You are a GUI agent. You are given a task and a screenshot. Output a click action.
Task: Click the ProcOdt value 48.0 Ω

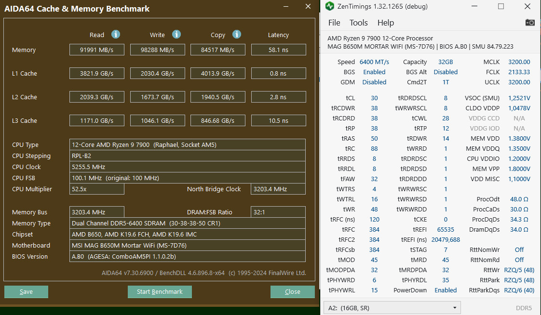point(519,199)
